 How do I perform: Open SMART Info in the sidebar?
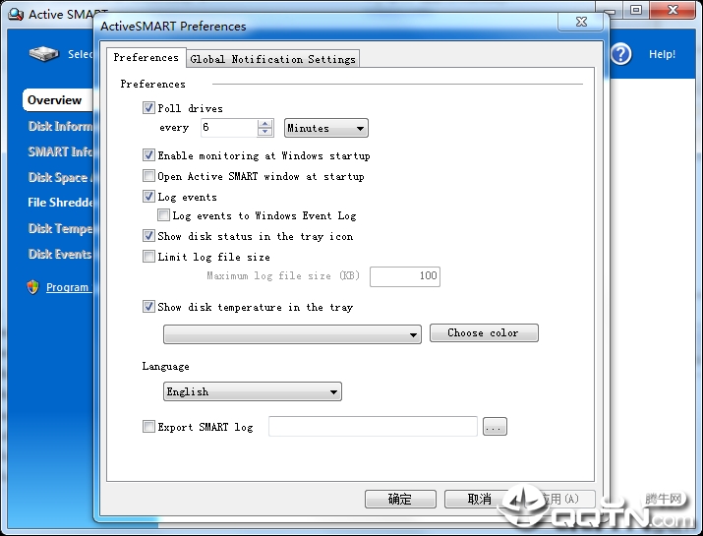(60, 152)
